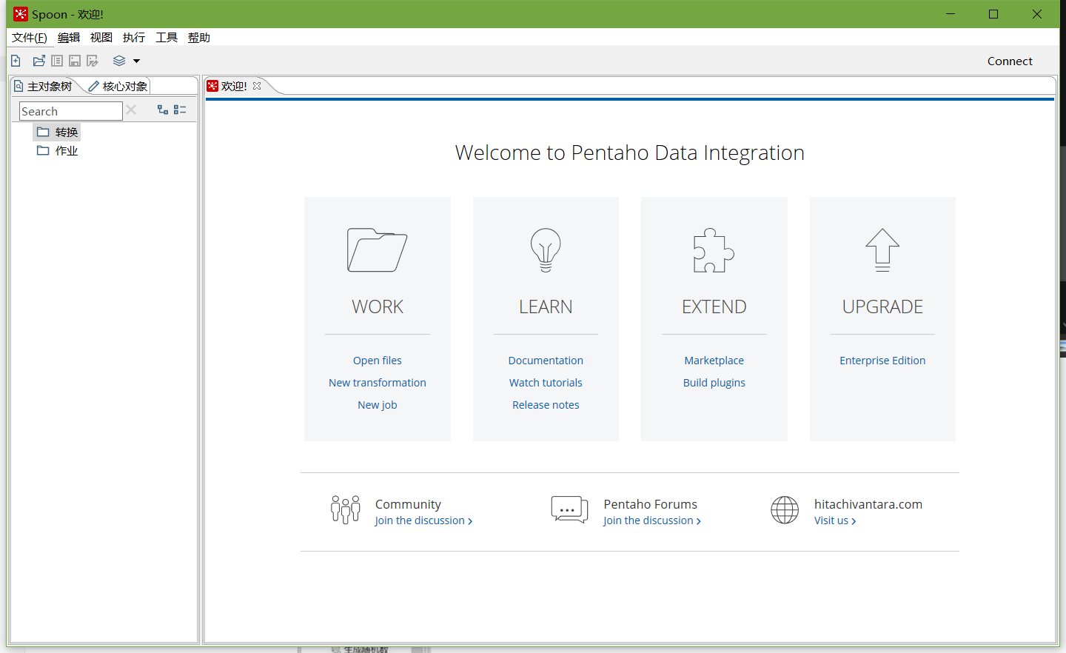Click the Save file toolbar icon
Screen dimensions: 1066x653
coord(75,61)
